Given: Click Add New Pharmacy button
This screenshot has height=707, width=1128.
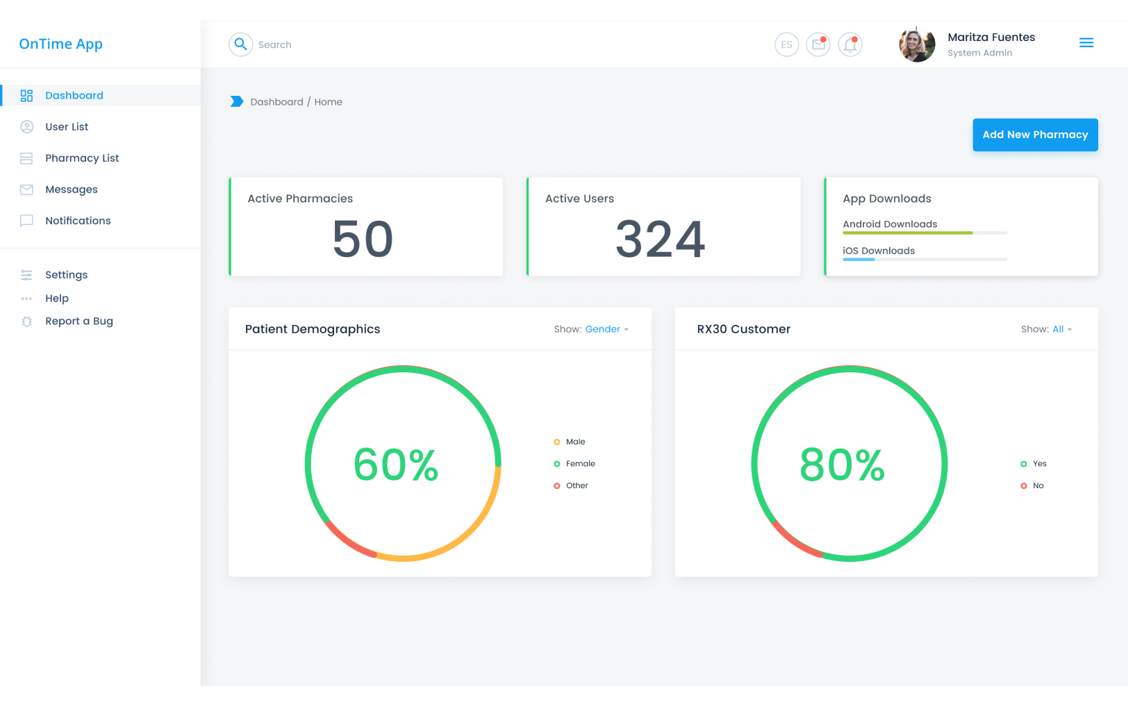Looking at the screenshot, I should (1035, 135).
